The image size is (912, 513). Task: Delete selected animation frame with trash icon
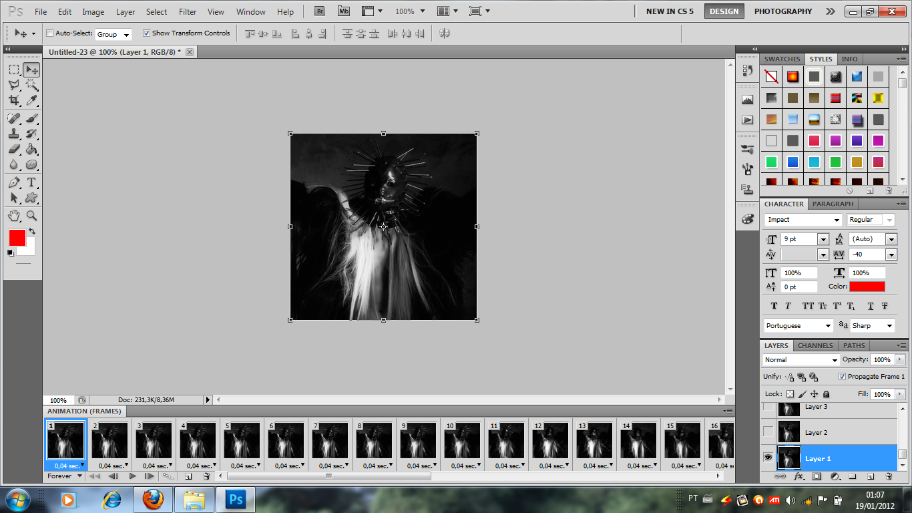(206, 476)
